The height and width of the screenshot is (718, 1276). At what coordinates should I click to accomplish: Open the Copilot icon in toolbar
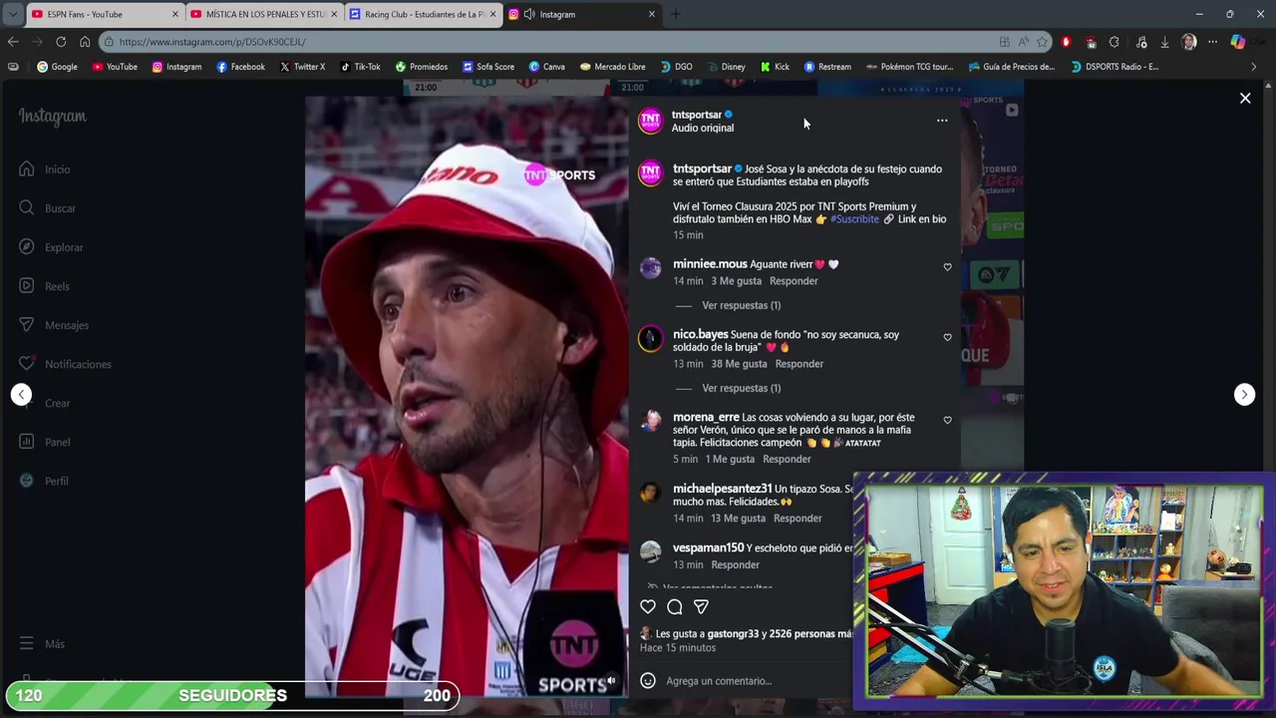click(x=1237, y=42)
